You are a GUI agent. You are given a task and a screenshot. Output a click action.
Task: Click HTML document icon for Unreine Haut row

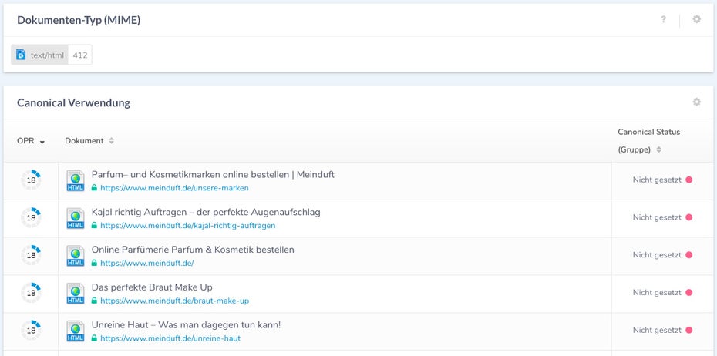click(76, 331)
